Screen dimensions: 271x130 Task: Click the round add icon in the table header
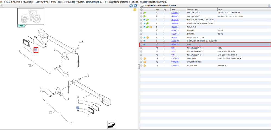click(x=141, y=9)
